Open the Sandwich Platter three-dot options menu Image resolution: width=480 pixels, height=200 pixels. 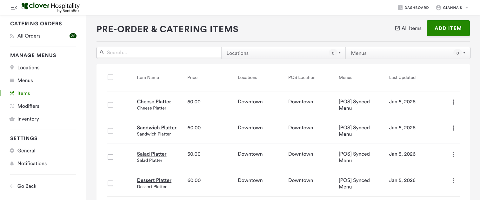pos(453,128)
